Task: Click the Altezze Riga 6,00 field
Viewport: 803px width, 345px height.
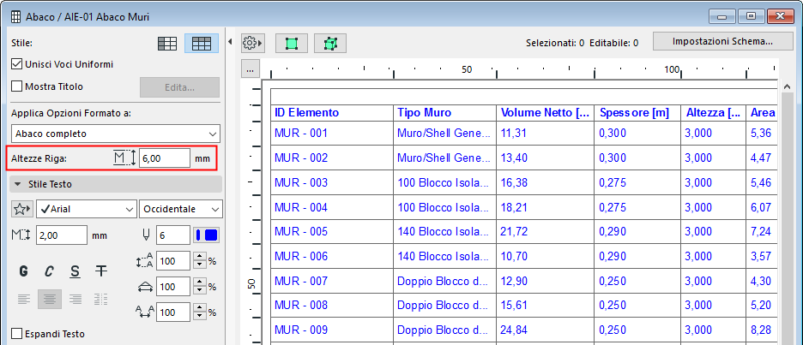Action: click(x=165, y=158)
